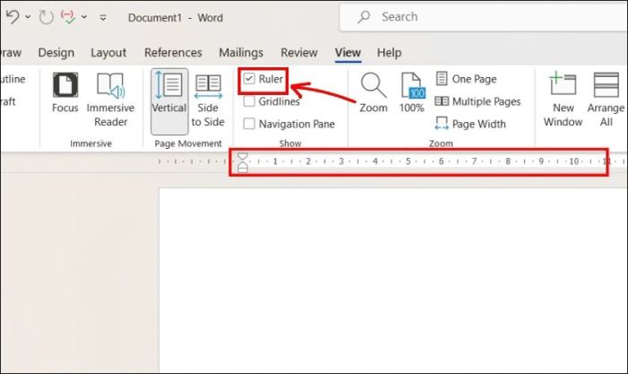
Task: Click the Undo arrow icon
Action: pos(13,17)
